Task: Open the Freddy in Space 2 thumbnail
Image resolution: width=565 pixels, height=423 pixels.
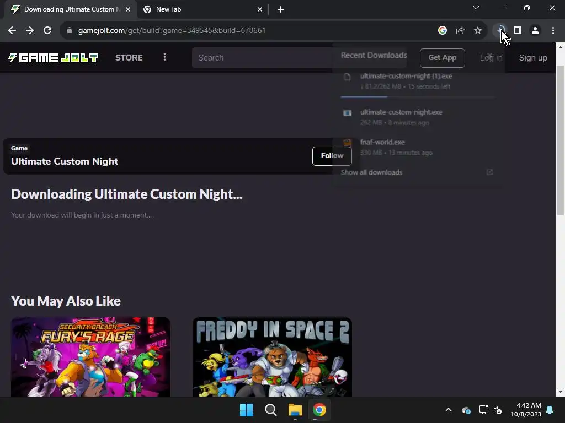Action: tap(272, 357)
